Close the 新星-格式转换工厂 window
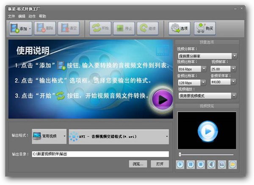Image resolution: width=254 pixels, height=185 pixels. (241, 8)
